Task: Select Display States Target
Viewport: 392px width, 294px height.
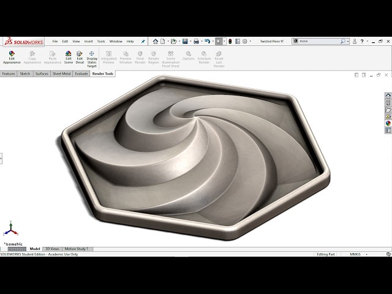Action: (x=92, y=59)
